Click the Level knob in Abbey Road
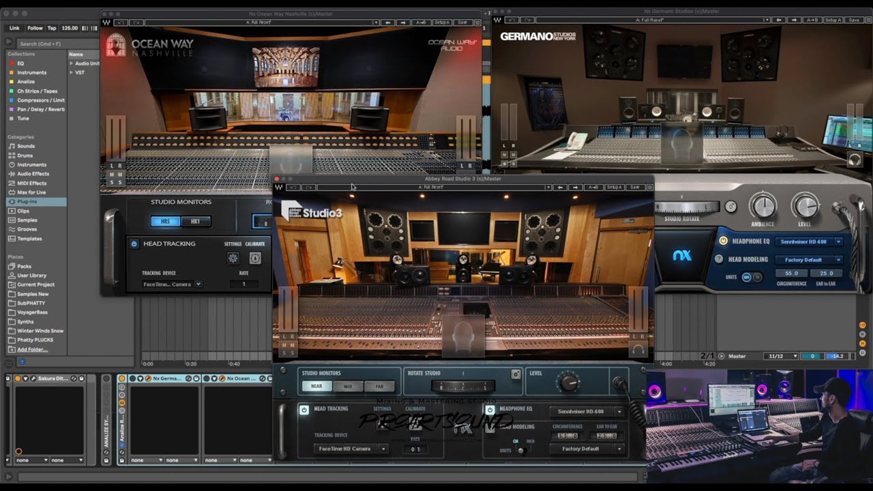This screenshot has height=491, width=873. pos(567,382)
